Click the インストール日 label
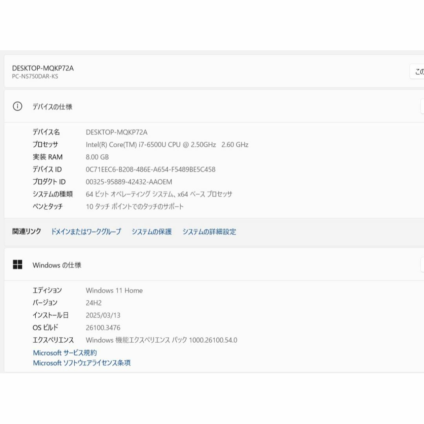The width and height of the screenshot is (424, 424). (51, 315)
